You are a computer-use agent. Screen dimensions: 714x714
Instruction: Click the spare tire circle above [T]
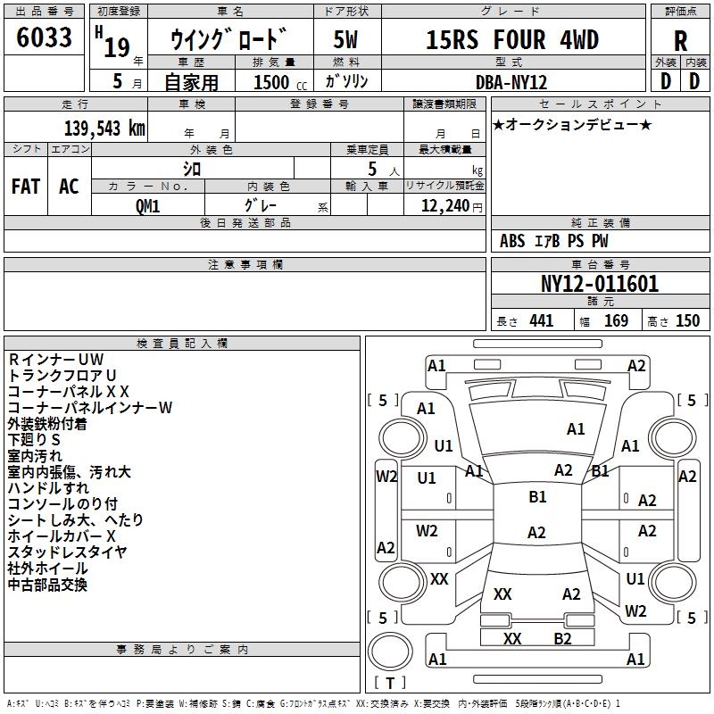390,652
